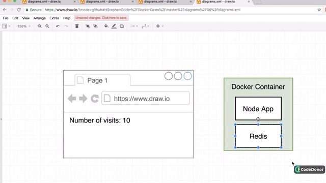Image resolution: width=326 pixels, height=183 pixels.
Task: Toggle the shadow icon in toolbar
Action: click(122, 26)
